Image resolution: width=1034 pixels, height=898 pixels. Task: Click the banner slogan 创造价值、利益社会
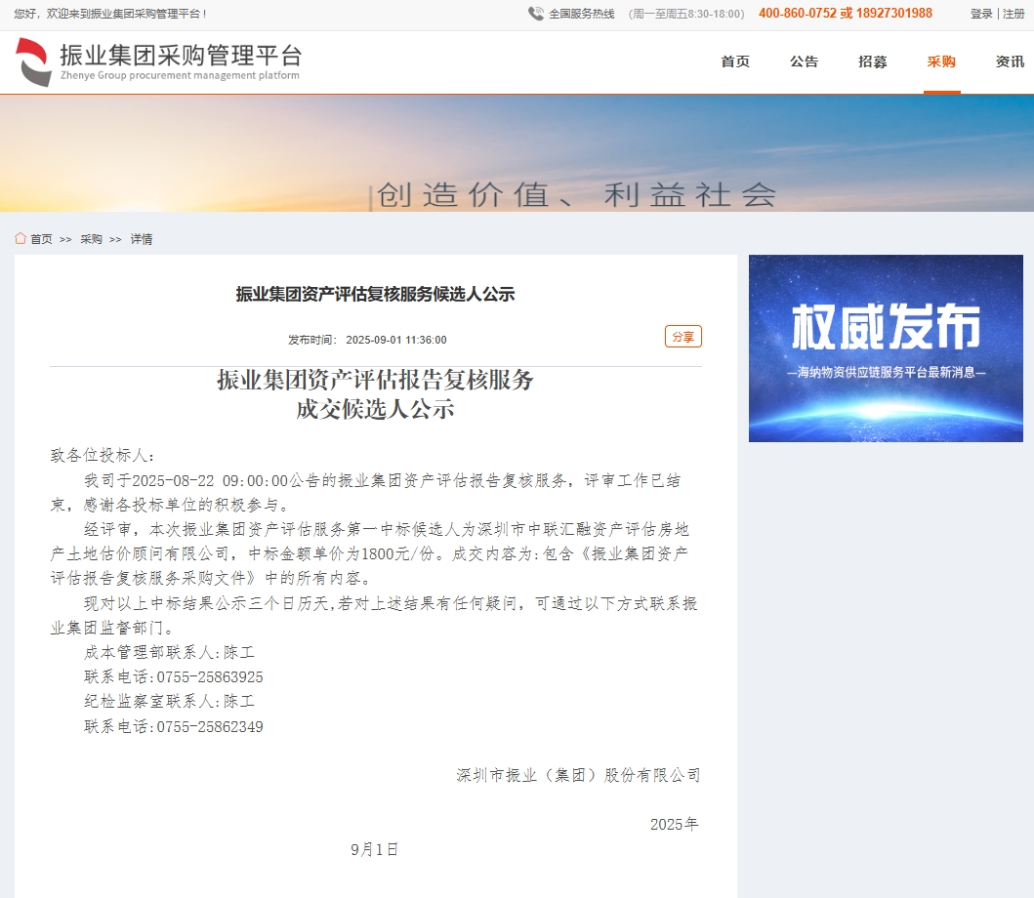576,194
